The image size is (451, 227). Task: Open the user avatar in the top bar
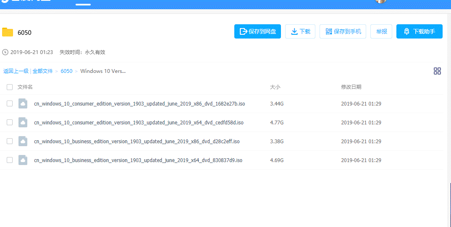[x=380, y=1]
